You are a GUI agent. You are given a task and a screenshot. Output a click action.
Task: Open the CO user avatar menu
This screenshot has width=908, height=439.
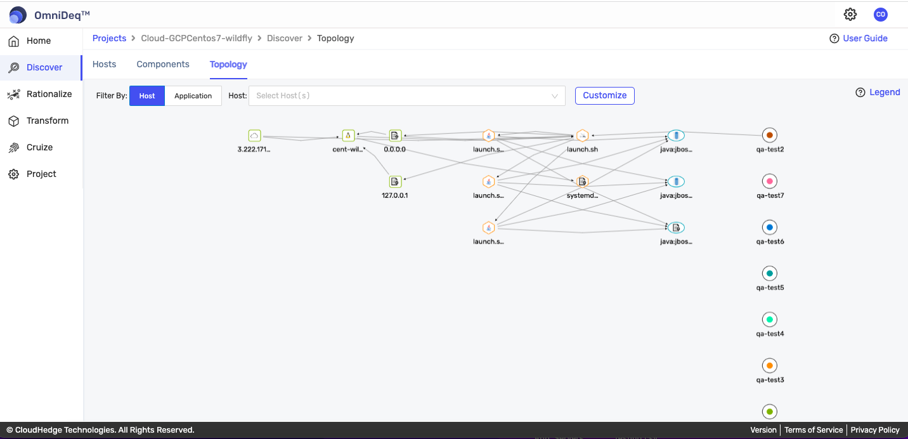[880, 14]
